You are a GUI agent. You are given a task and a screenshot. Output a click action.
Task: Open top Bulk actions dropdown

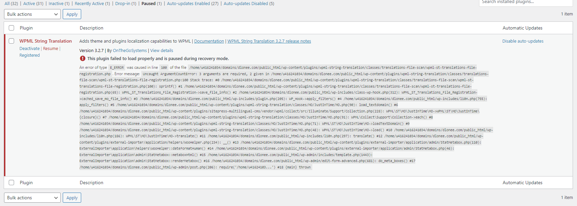click(32, 14)
